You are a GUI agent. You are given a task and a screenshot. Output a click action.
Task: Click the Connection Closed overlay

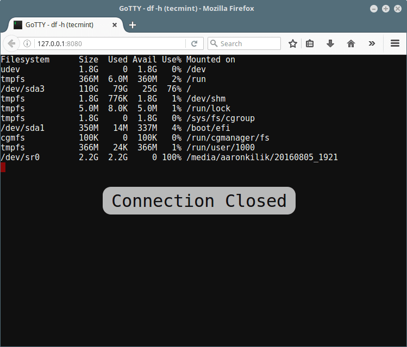click(x=199, y=200)
